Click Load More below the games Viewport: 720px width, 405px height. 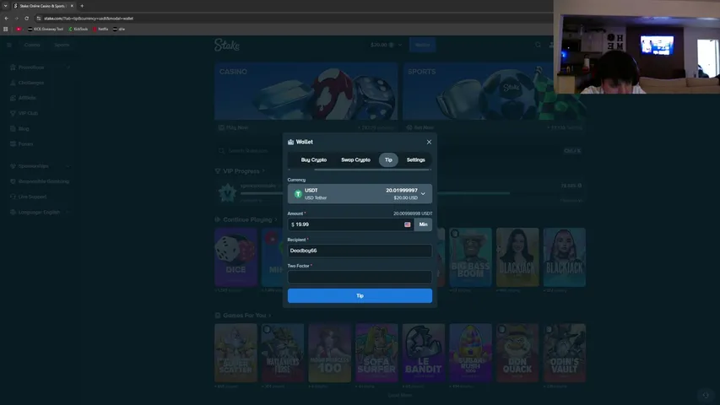coord(400,396)
